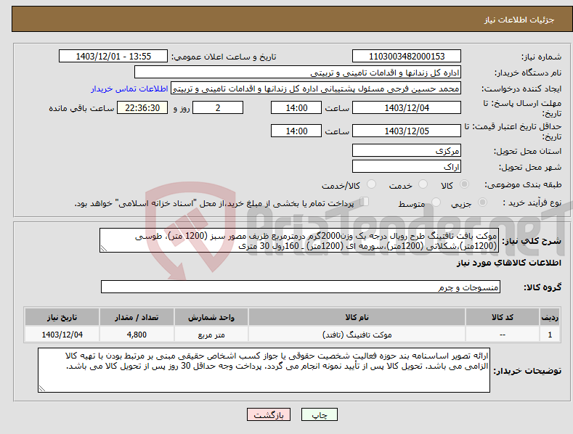This screenshot has height=434, width=573.
Task: Click the unit cell متر مربع
Action: [x=211, y=335]
